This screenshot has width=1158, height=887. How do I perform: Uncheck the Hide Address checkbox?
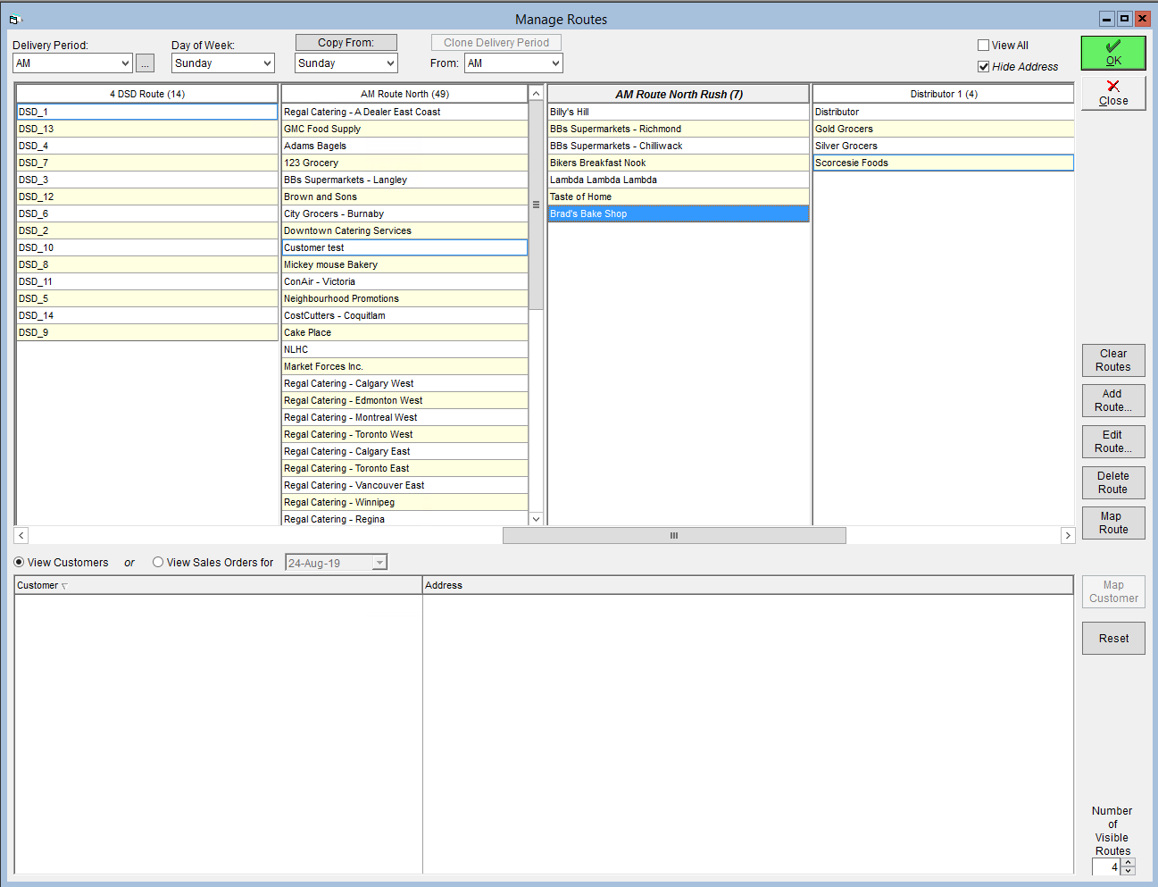(x=983, y=67)
